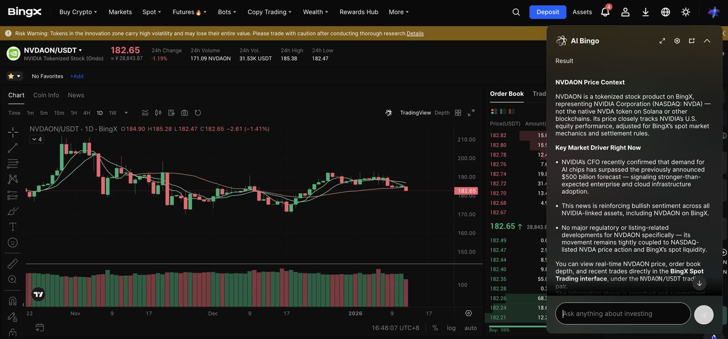
Task: Pop out the AI Bingo panel in new window
Action: [x=692, y=41]
